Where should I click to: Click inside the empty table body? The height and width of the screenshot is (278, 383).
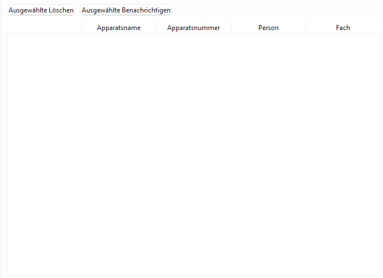193,153
